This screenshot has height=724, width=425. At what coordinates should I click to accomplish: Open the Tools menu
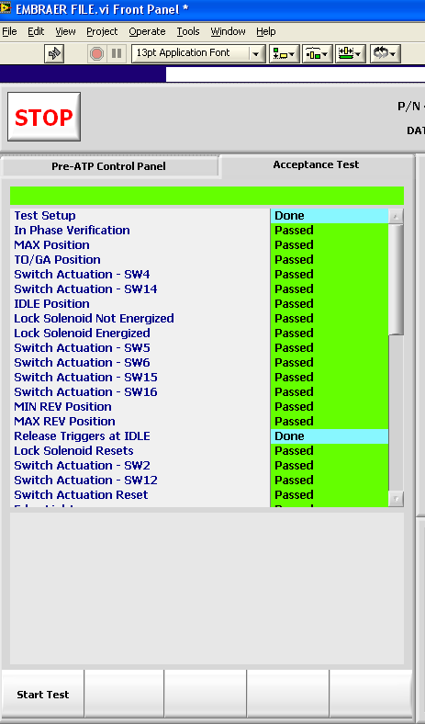(x=188, y=31)
